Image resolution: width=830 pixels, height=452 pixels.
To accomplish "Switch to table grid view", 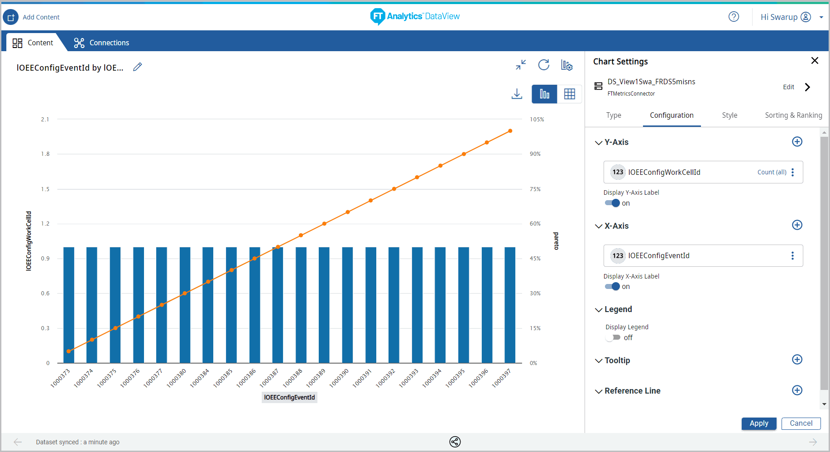I will click(569, 94).
